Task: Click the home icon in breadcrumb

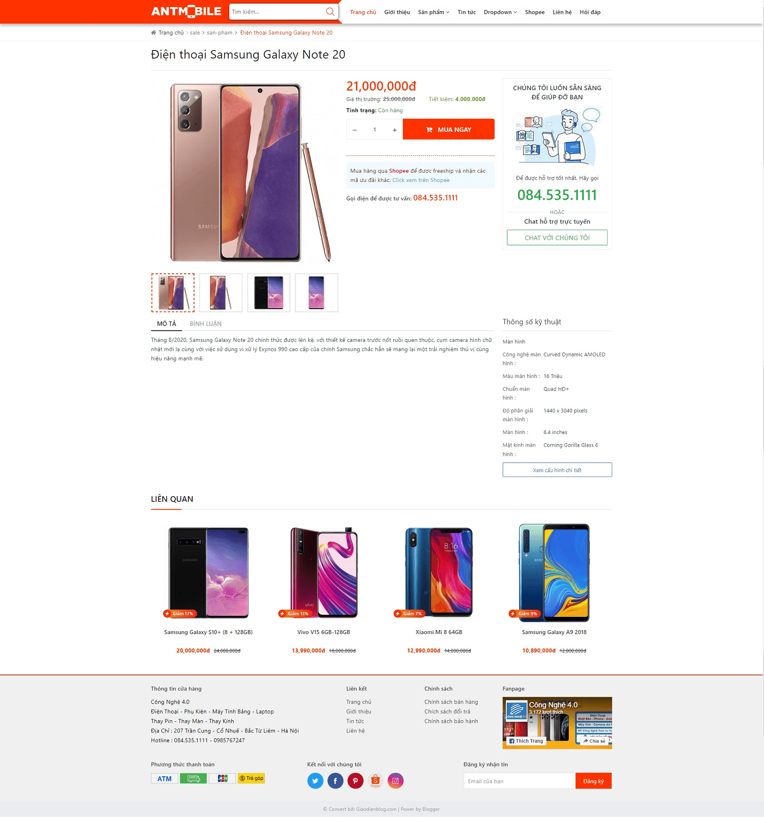Action: pyautogui.click(x=153, y=33)
